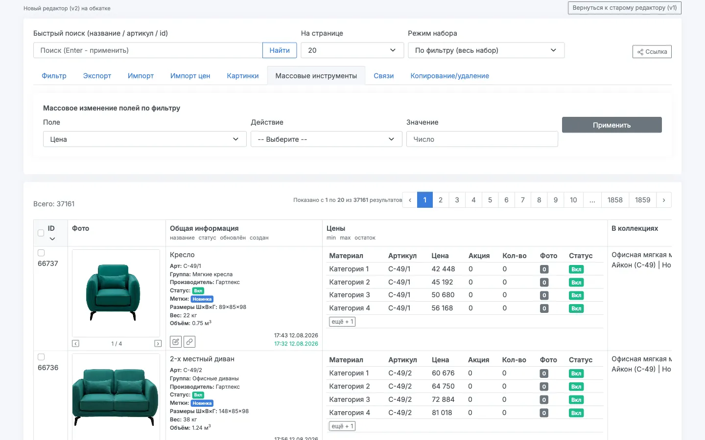Click Вернуться к старому редактору (v1)

(x=624, y=8)
